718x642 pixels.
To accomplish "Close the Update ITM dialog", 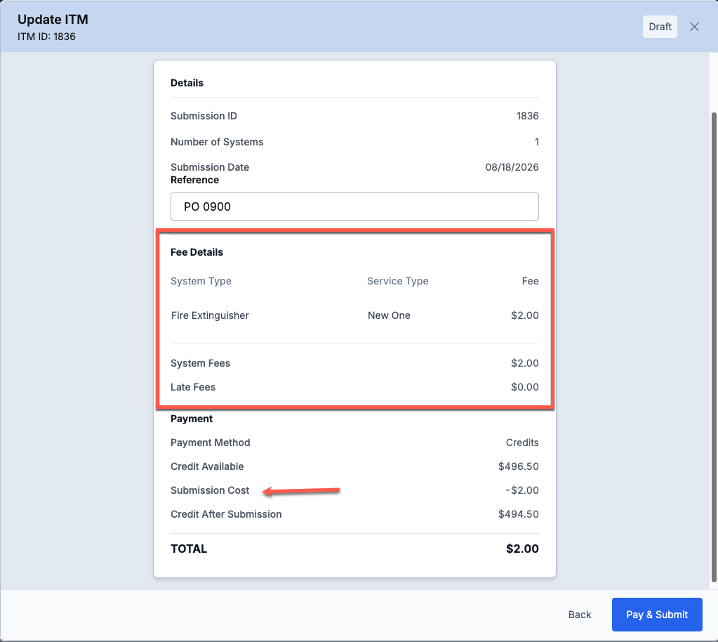I will pyautogui.click(x=694, y=27).
